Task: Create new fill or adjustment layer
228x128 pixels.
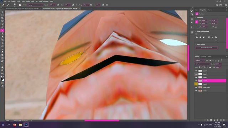Action: [x=214, y=120]
